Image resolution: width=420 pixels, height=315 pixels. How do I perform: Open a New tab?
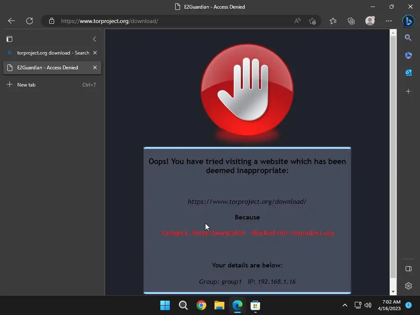(x=51, y=84)
